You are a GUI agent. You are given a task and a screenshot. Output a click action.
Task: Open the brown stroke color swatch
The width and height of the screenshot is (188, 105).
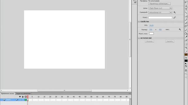pyautogui.click(x=186, y=55)
